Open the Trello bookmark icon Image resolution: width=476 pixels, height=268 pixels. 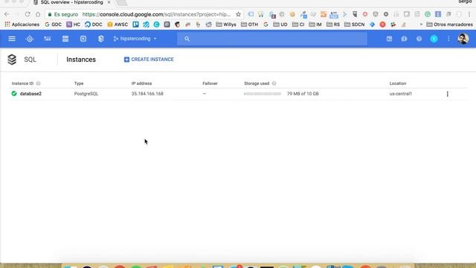pyautogui.click(x=135, y=25)
